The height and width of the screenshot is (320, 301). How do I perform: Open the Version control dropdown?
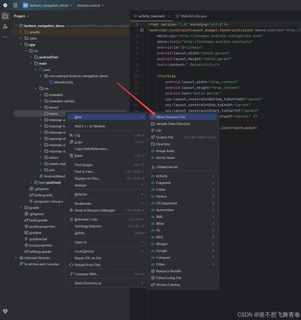pos(90,5)
